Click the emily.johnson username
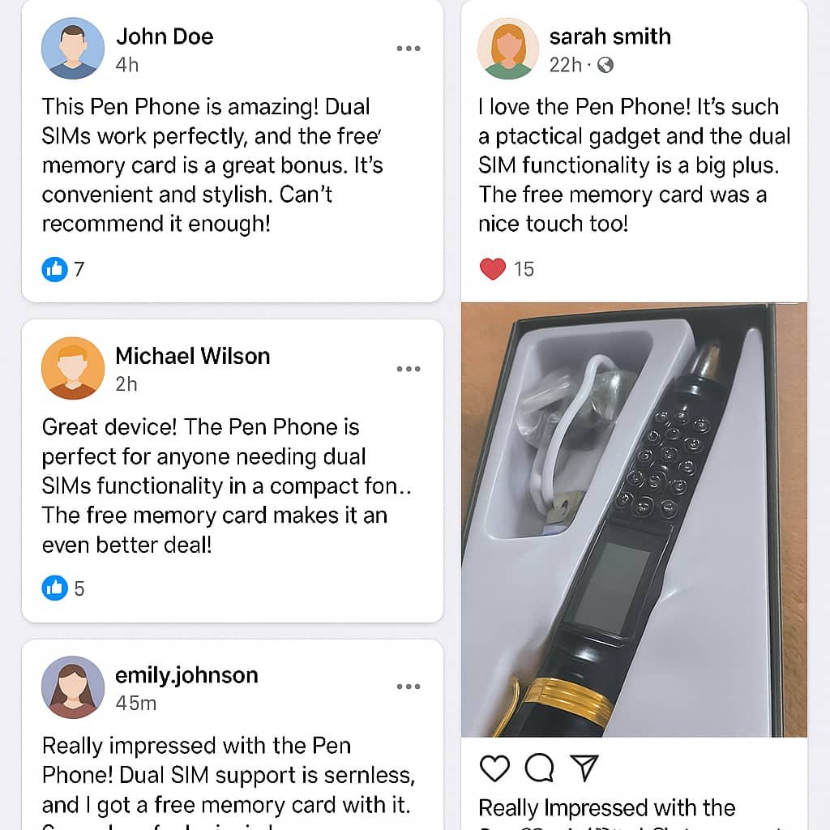The width and height of the screenshot is (830, 830). [x=186, y=676]
